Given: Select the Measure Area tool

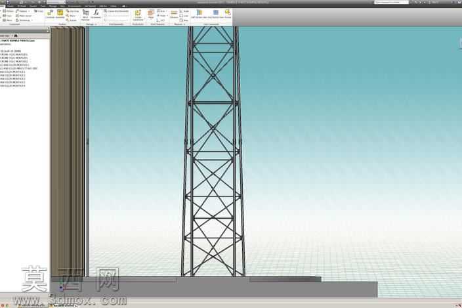Looking at the screenshot, I should point(184,20).
